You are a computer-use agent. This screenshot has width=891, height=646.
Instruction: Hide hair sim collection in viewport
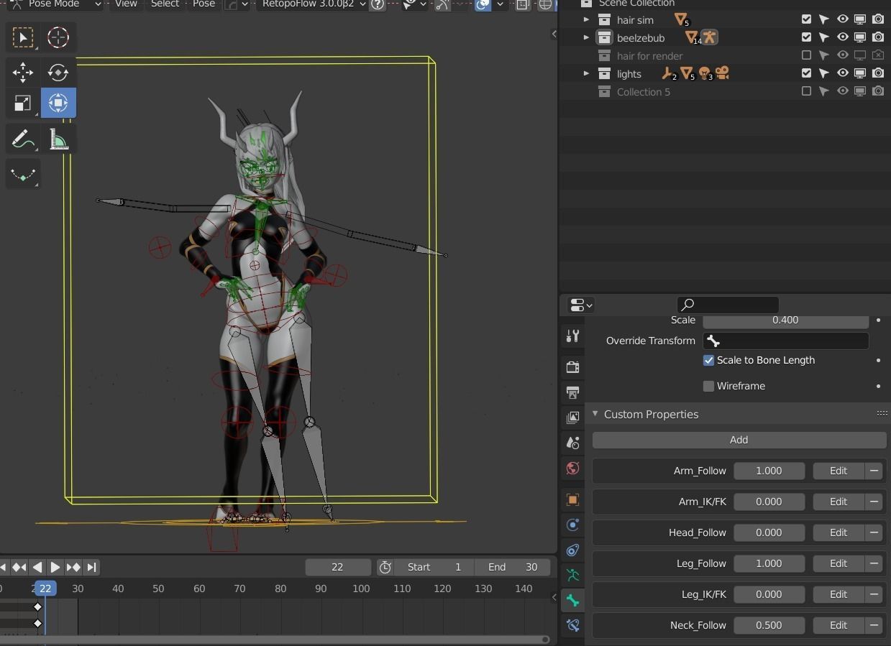[x=842, y=19]
